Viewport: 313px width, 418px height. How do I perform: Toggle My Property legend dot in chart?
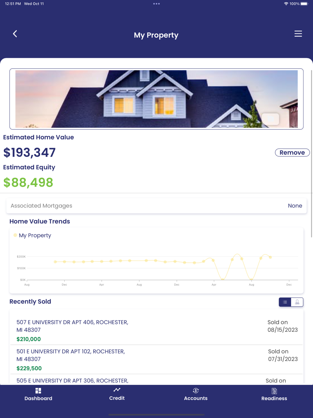(x=15, y=235)
